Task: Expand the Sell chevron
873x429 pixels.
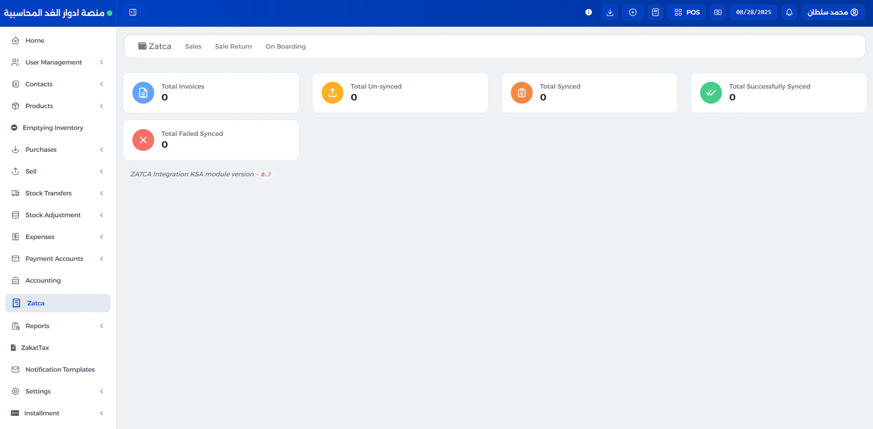Action: point(101,171)
